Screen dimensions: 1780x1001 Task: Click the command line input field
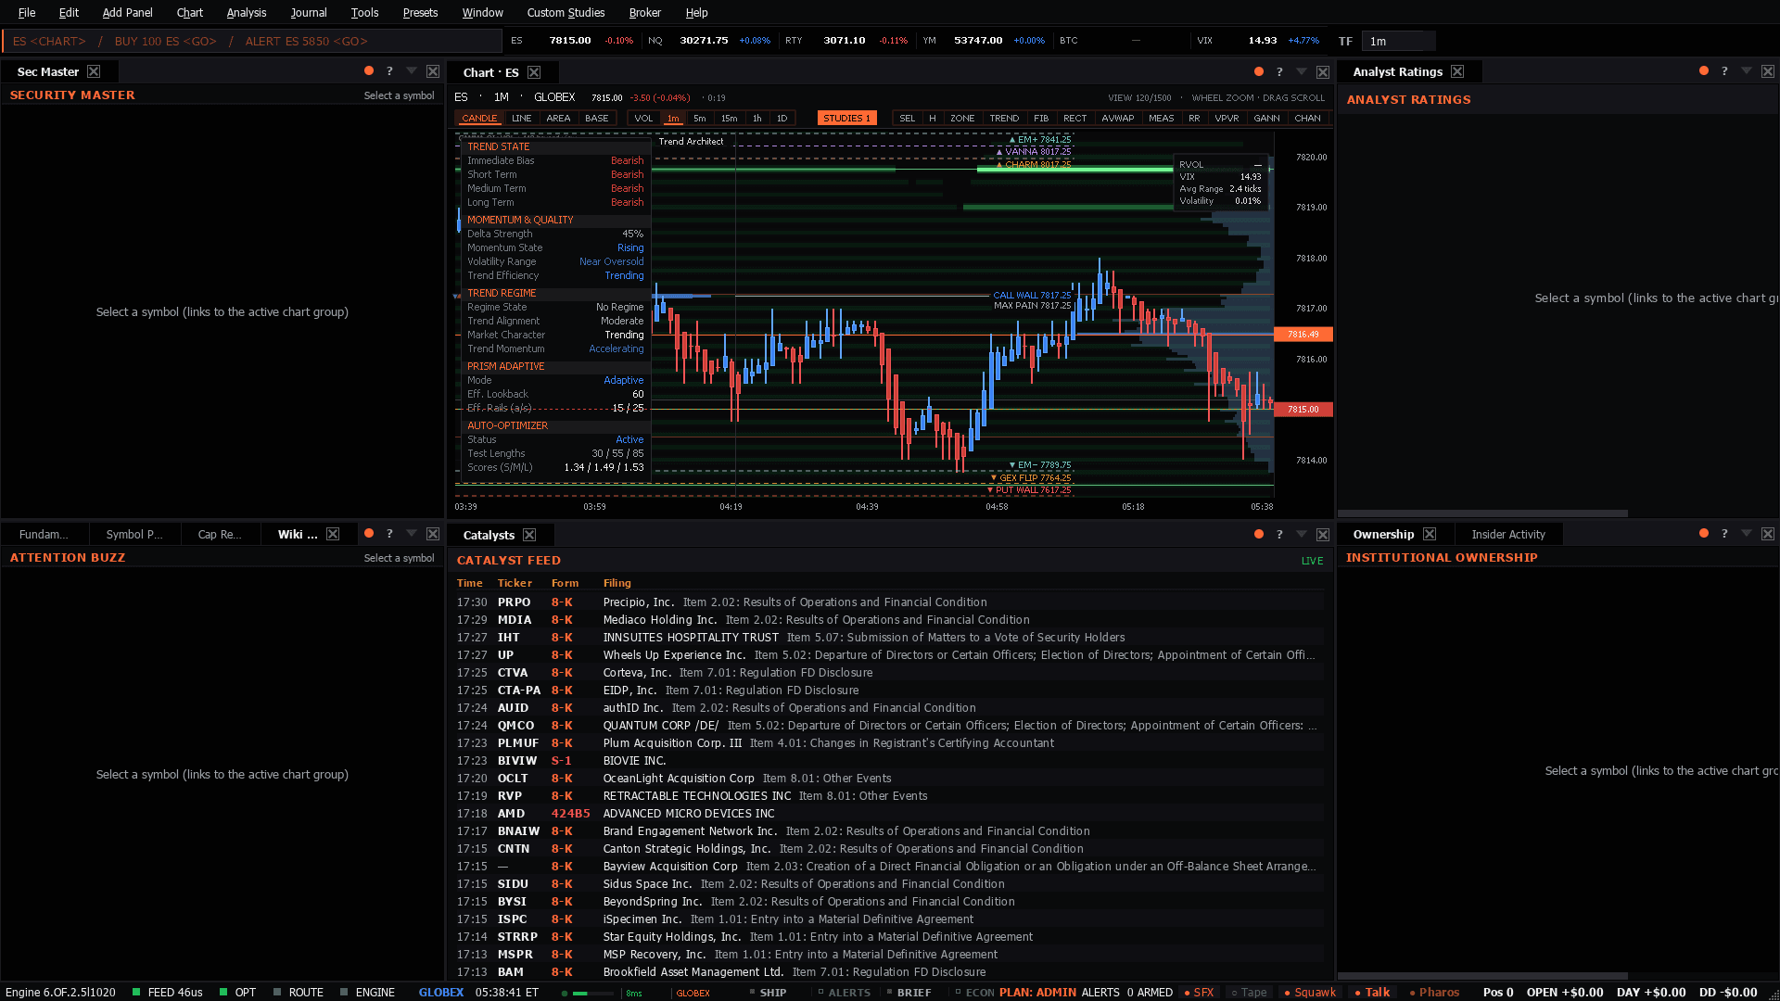tap(251, 41)
